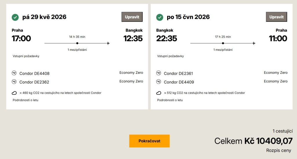Image resolution: width=297 pixels, height=159 pixels.
Task: Click Condor logo icon next to DE2362
Action: [x=14, y=82]
